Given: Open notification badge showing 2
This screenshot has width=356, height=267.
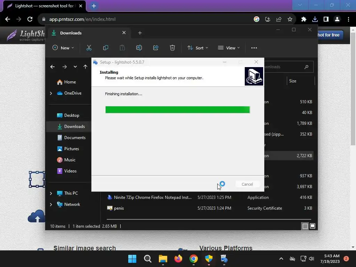Looking at the screenshot, I should pos(346,259).
